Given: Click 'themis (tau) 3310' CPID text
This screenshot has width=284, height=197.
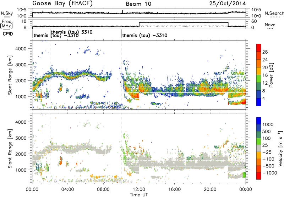Looking at the screenshot, I should (x=72, y=32).
